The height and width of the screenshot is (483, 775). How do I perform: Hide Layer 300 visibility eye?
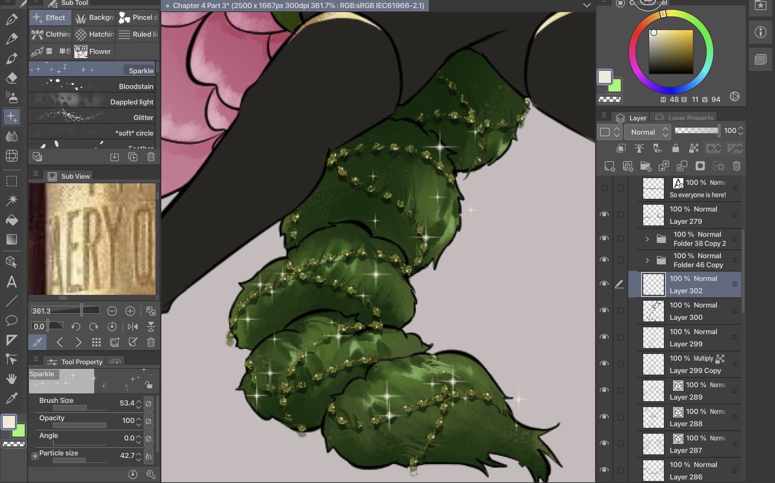pos(604,311)
